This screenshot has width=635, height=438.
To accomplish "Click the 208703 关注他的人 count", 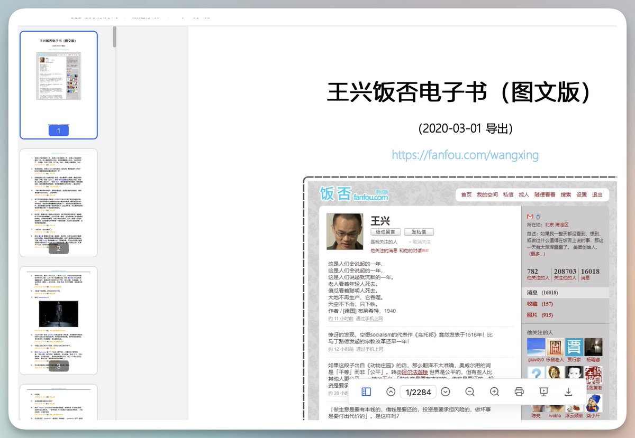I will (x=565, y=274).
